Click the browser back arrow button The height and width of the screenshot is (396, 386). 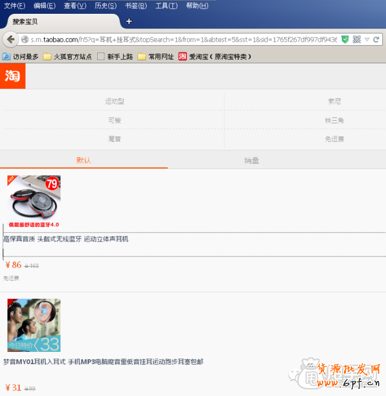[x=10, y=39]
